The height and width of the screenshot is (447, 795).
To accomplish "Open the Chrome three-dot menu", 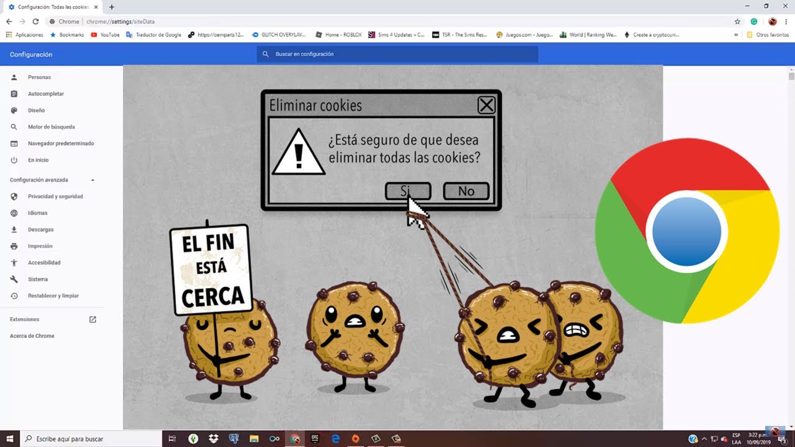I will pyautogui.click(x=786, y=22).
